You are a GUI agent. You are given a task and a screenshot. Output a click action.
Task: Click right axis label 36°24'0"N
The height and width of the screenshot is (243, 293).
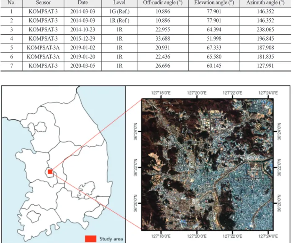click(279, 131)
